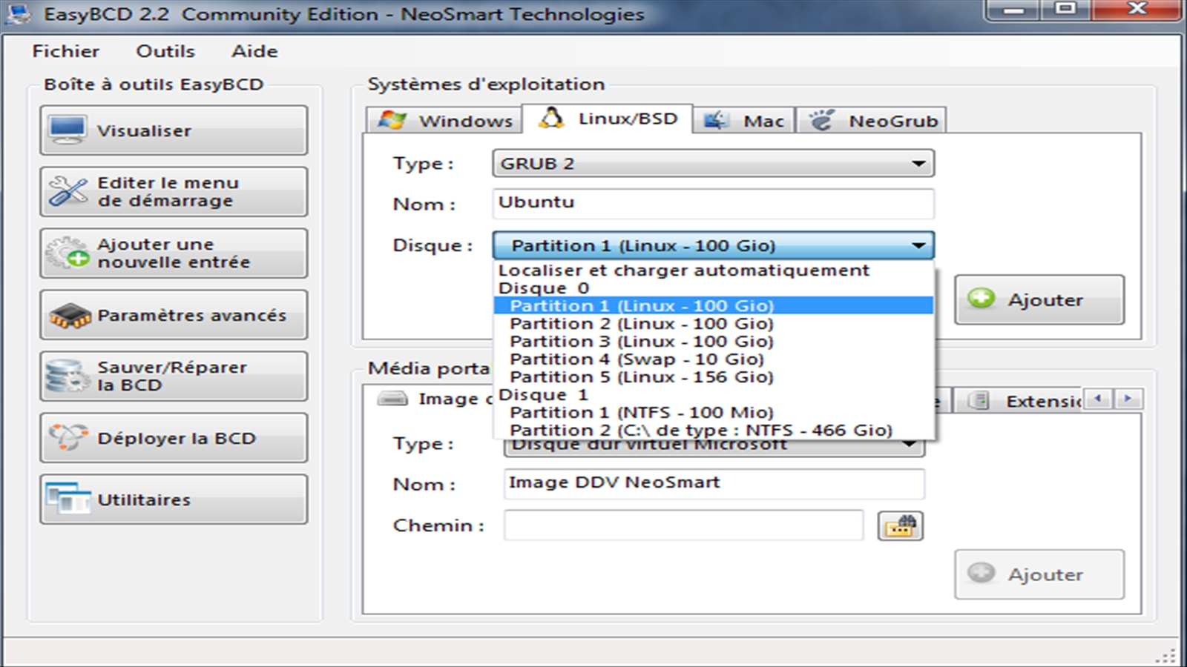Click the greyed plus icon on lower Ajouter
The height and width of the screenshot is (667, 1187).
981,573
